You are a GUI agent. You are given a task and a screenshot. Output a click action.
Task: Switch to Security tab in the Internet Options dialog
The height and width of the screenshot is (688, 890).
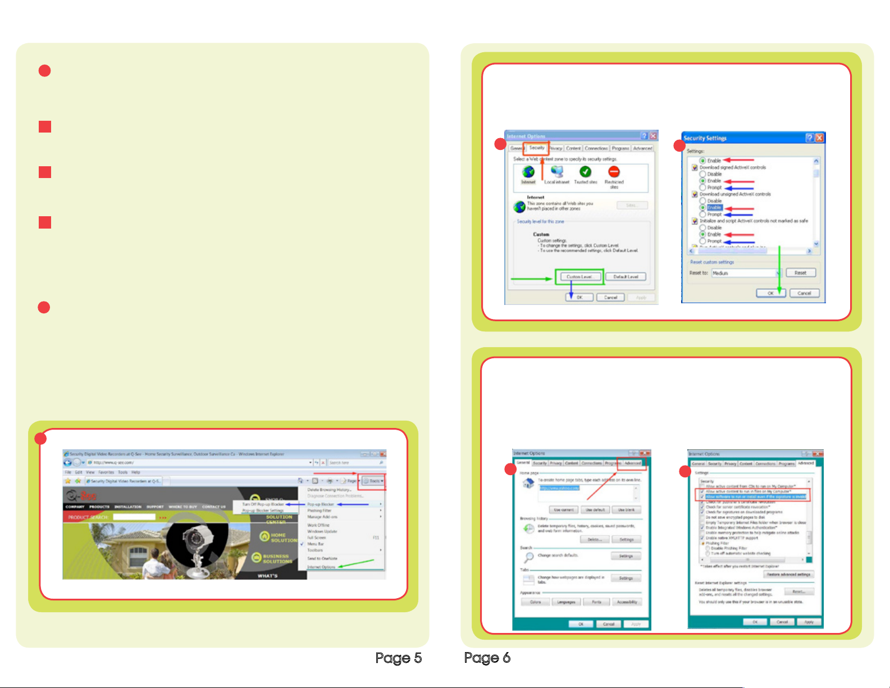(x=537, y=148)
